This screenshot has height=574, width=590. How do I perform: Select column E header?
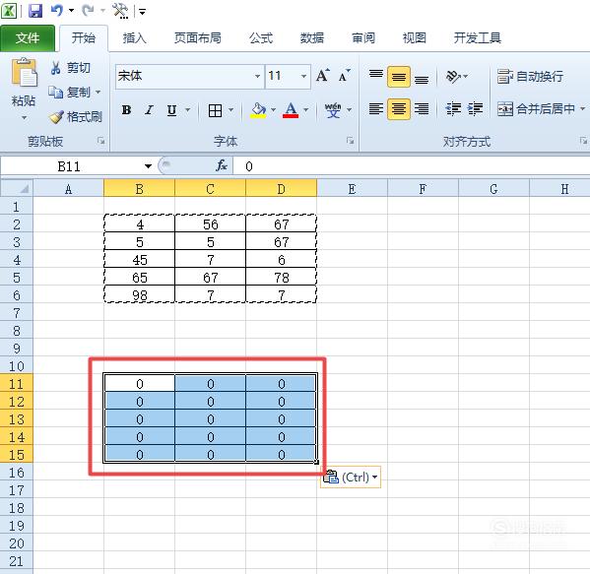tap(352, 188)
